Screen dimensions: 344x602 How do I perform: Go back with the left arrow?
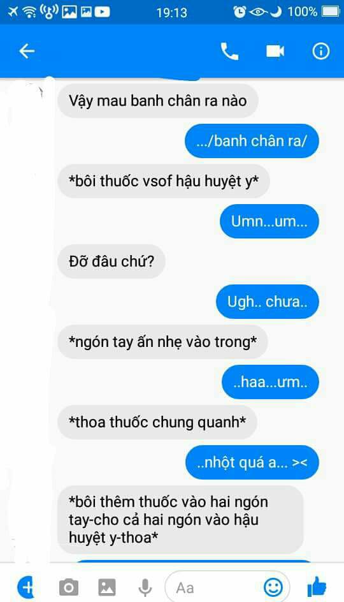27,51
